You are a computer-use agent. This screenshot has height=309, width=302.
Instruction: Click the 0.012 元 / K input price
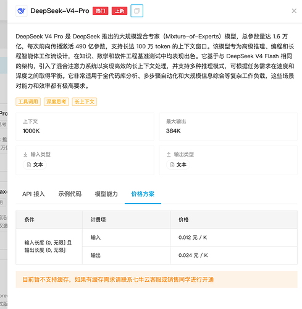click(193, 238)
